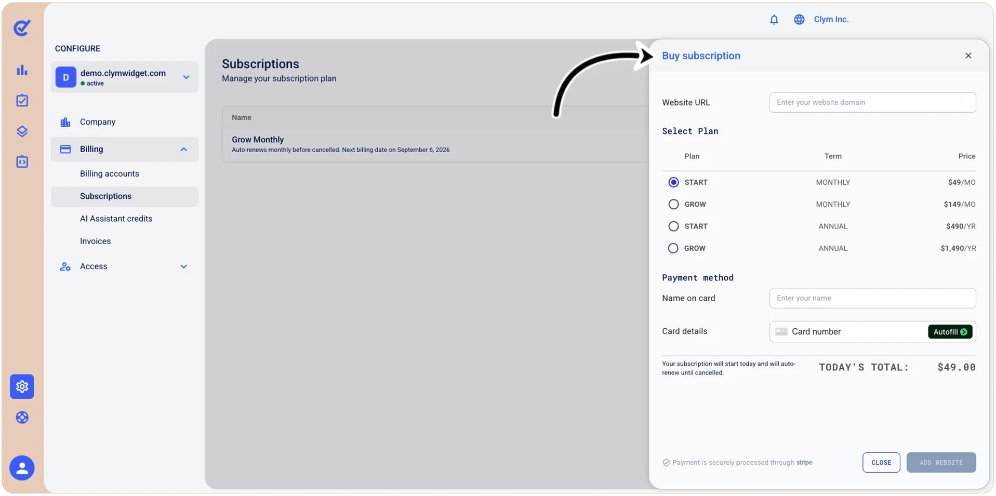Screen dimensions: 996x496
Task: Click the checklist tasks sidebar icon
Action: click(22, 100)
